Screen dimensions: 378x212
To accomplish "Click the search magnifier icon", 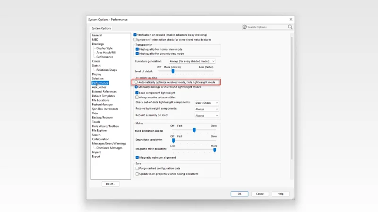I will (290, 27).
